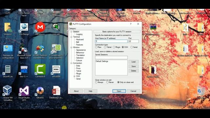Select Default Settings in sessions list
This screenshot has width=210, height=118.
click(x=102, y=61)
